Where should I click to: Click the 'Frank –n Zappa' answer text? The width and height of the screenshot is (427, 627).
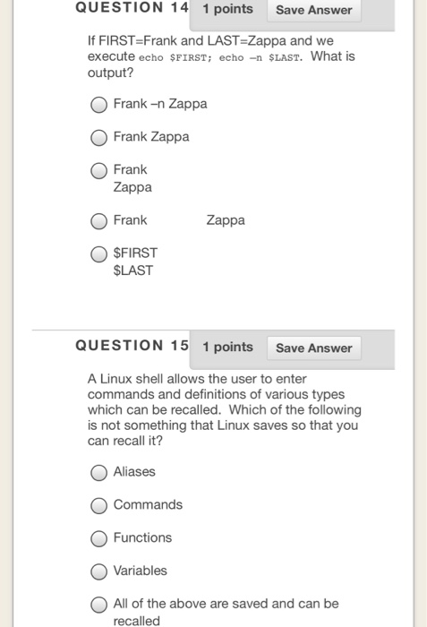click(x=160, y=104)
